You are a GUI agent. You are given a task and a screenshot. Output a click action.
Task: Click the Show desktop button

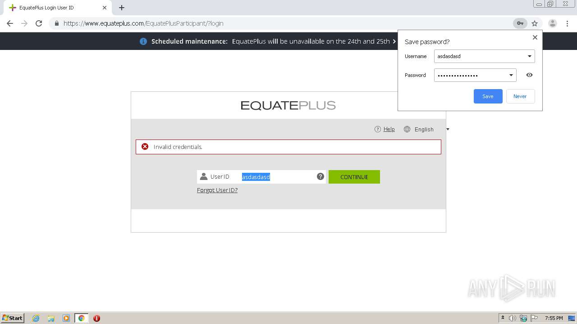tap(572, 318)
